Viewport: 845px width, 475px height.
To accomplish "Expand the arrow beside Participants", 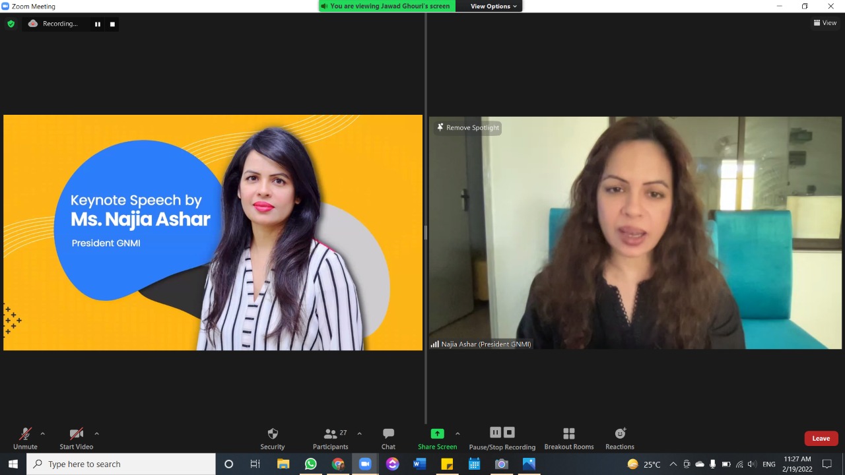I will click(x=359, y=433).
